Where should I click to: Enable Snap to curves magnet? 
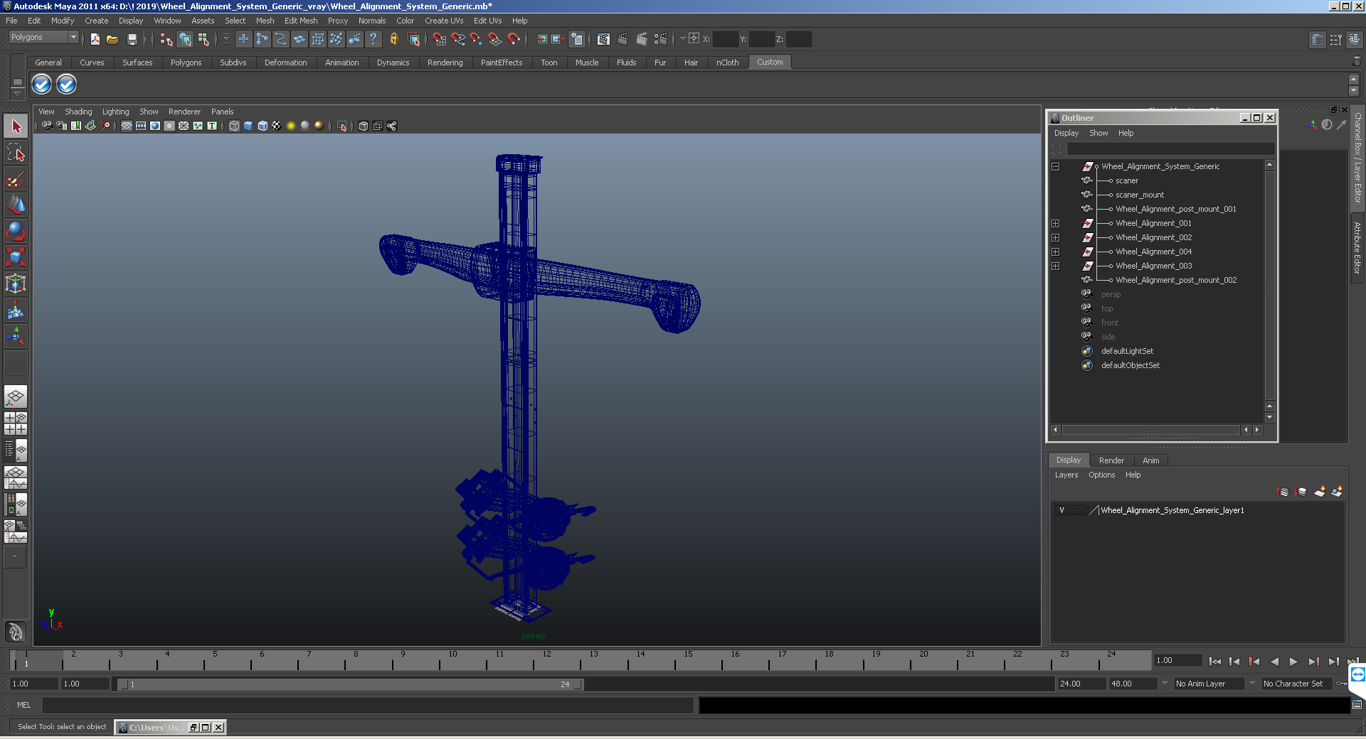(458, 39)
